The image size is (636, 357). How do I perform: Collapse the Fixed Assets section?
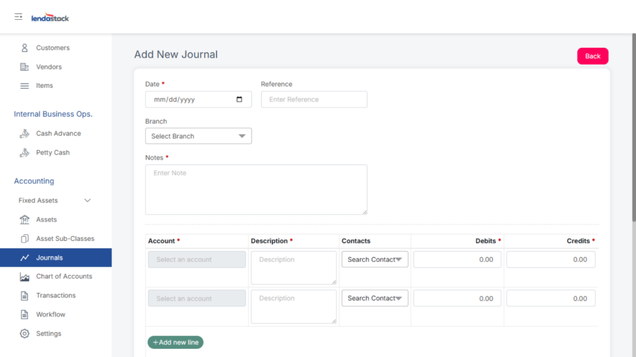88,201
